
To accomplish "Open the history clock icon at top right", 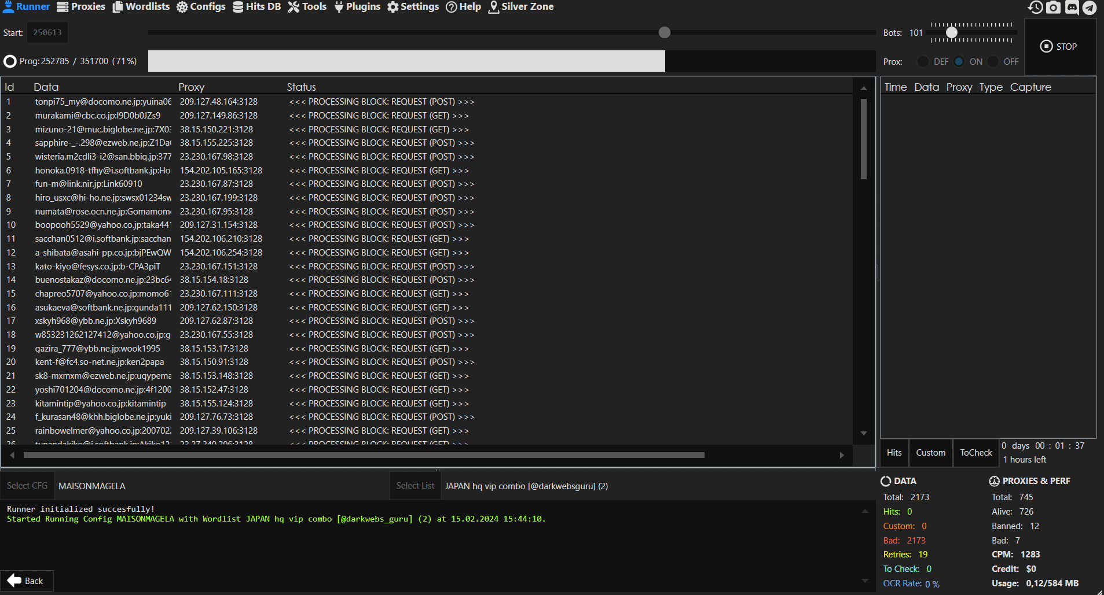I will (1036, 7).
